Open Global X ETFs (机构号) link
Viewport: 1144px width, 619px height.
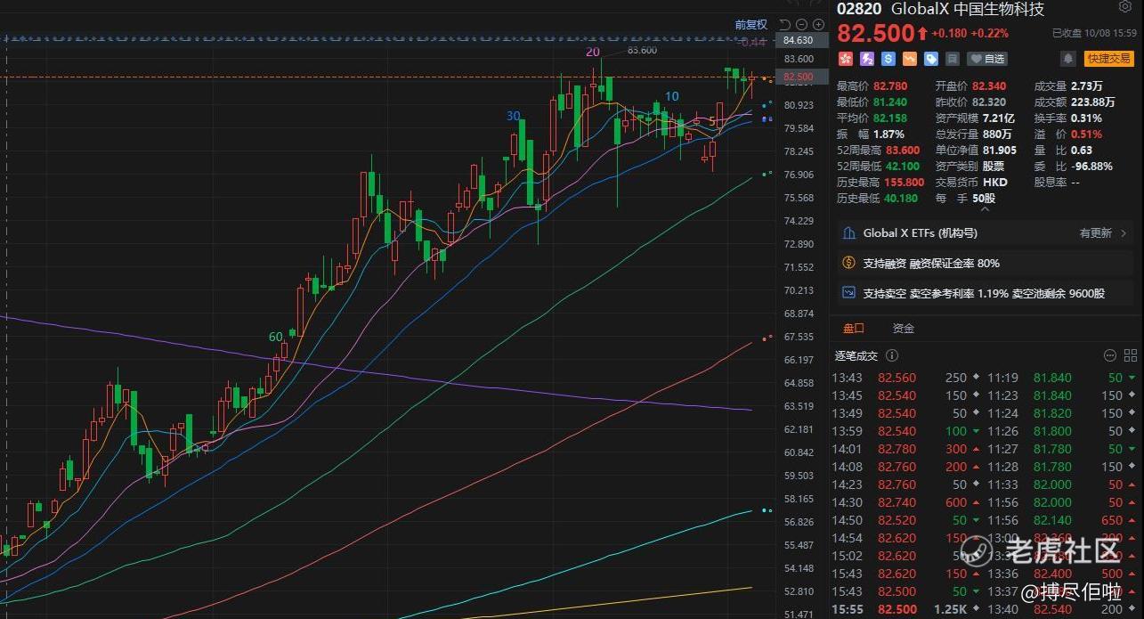921,233
